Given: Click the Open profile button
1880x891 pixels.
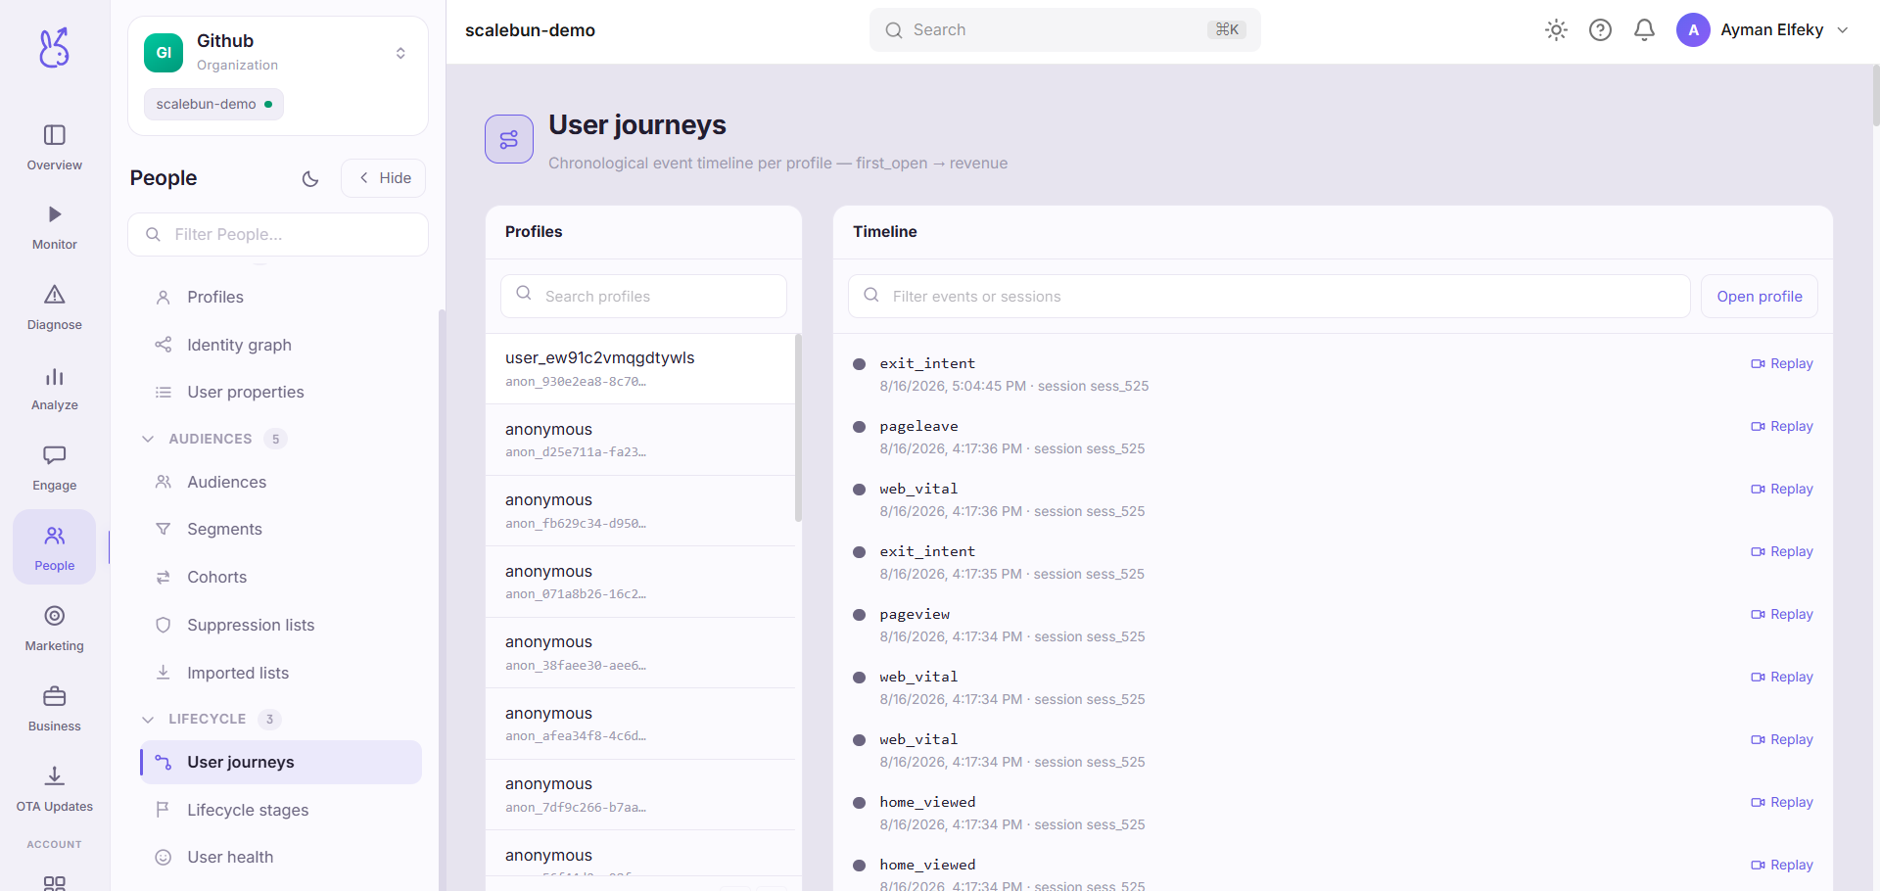Looking at the screenshot, I should 1760,297.
